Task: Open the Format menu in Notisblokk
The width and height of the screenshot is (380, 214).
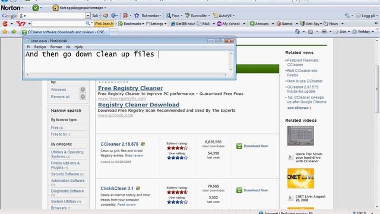Action: (x=56, y=47)
